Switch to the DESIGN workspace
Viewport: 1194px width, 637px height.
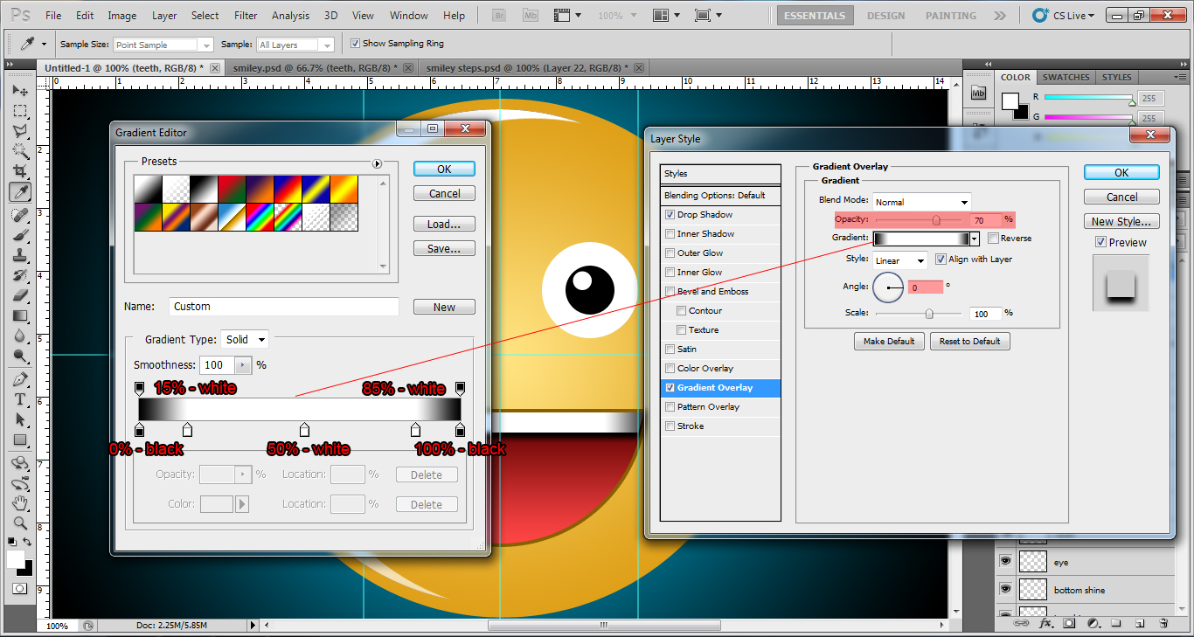pyautogui.click(x=885, y=16)
